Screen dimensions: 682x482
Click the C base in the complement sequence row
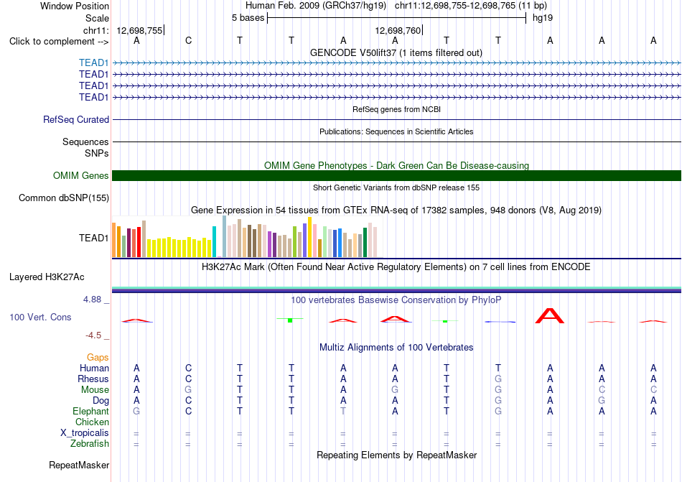click(188, 40)
